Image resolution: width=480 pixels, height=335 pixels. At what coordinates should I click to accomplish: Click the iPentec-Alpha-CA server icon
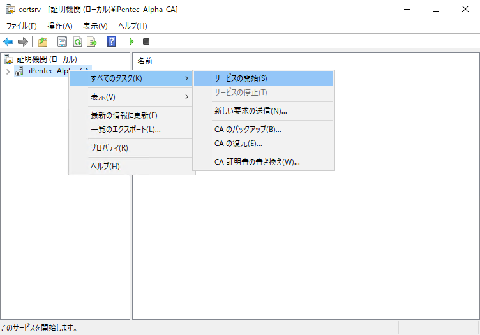coord(20,71)
